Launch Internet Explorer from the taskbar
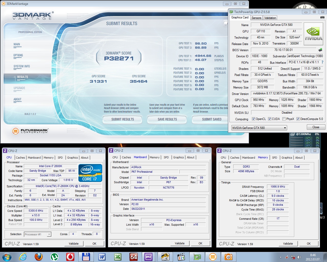Screen dimensions: 327x262 [23, 257]
